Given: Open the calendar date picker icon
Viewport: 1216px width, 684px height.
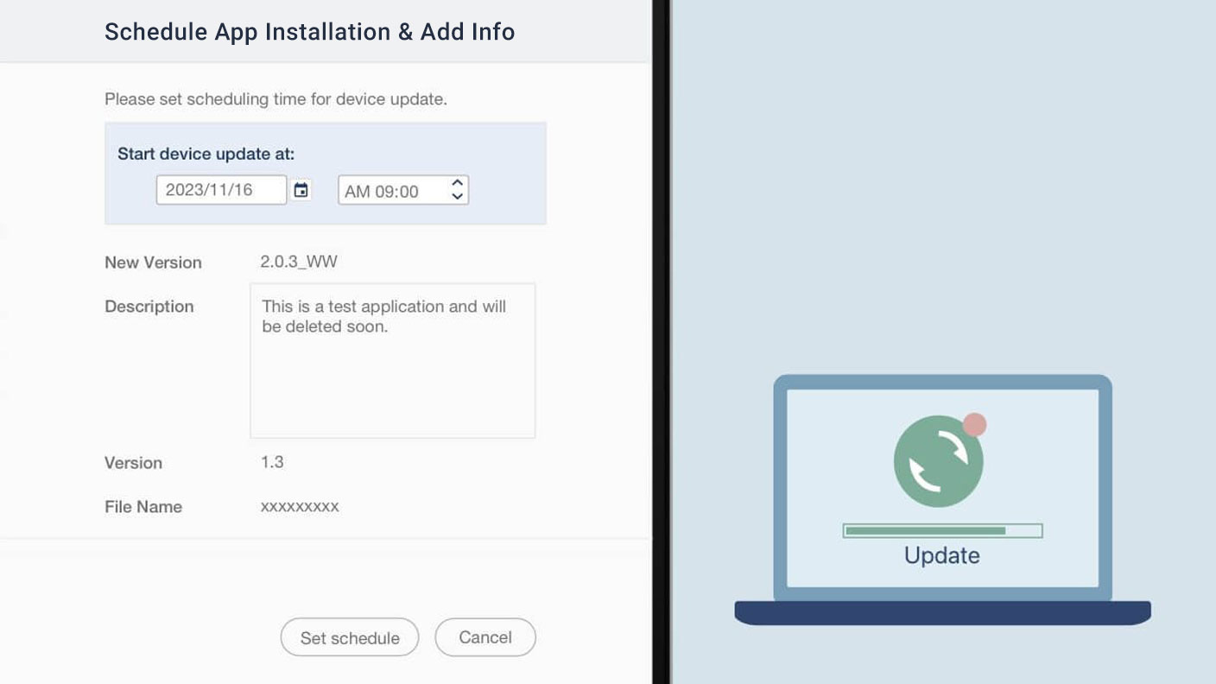Looking at the screenshot, I should 301,190.
